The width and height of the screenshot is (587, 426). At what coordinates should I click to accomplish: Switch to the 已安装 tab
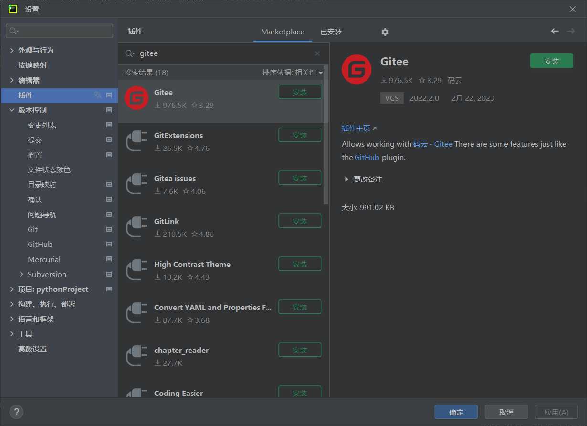click(x=331, y=32)
